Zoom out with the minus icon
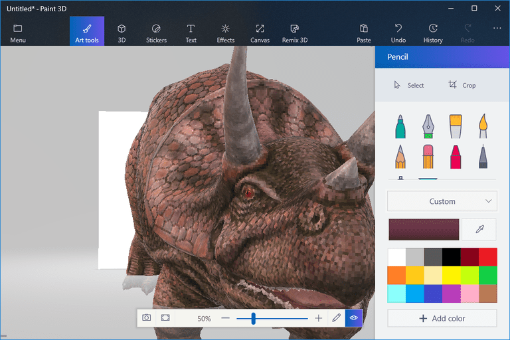The width and height of the screenshot is (510, 340). coord(225,318)
